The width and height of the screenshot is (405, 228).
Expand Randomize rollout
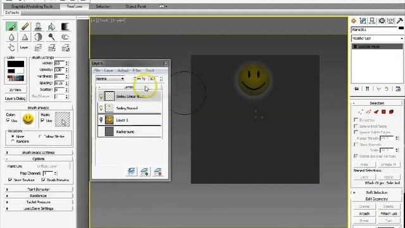(x=39, y=196)
